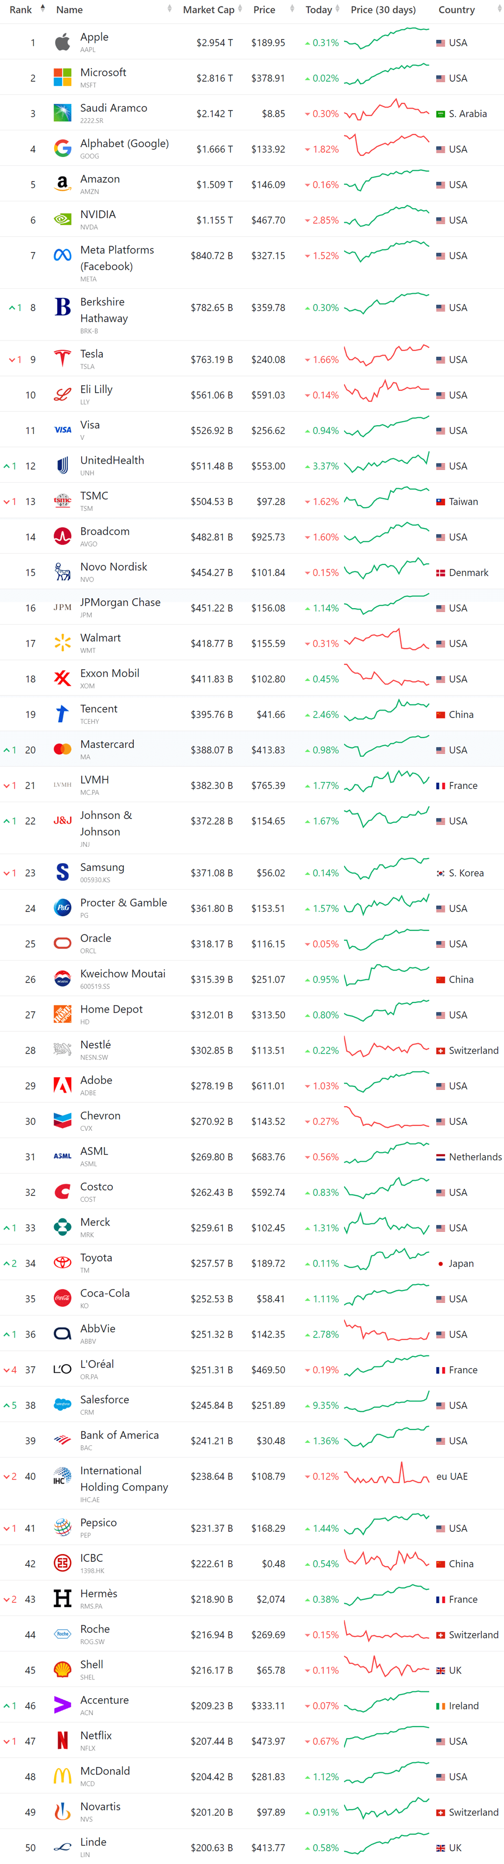Open Walmart 30-day price chart
Image resolution: width=504 pixels, height=1864 pixels.
[387, 642]
